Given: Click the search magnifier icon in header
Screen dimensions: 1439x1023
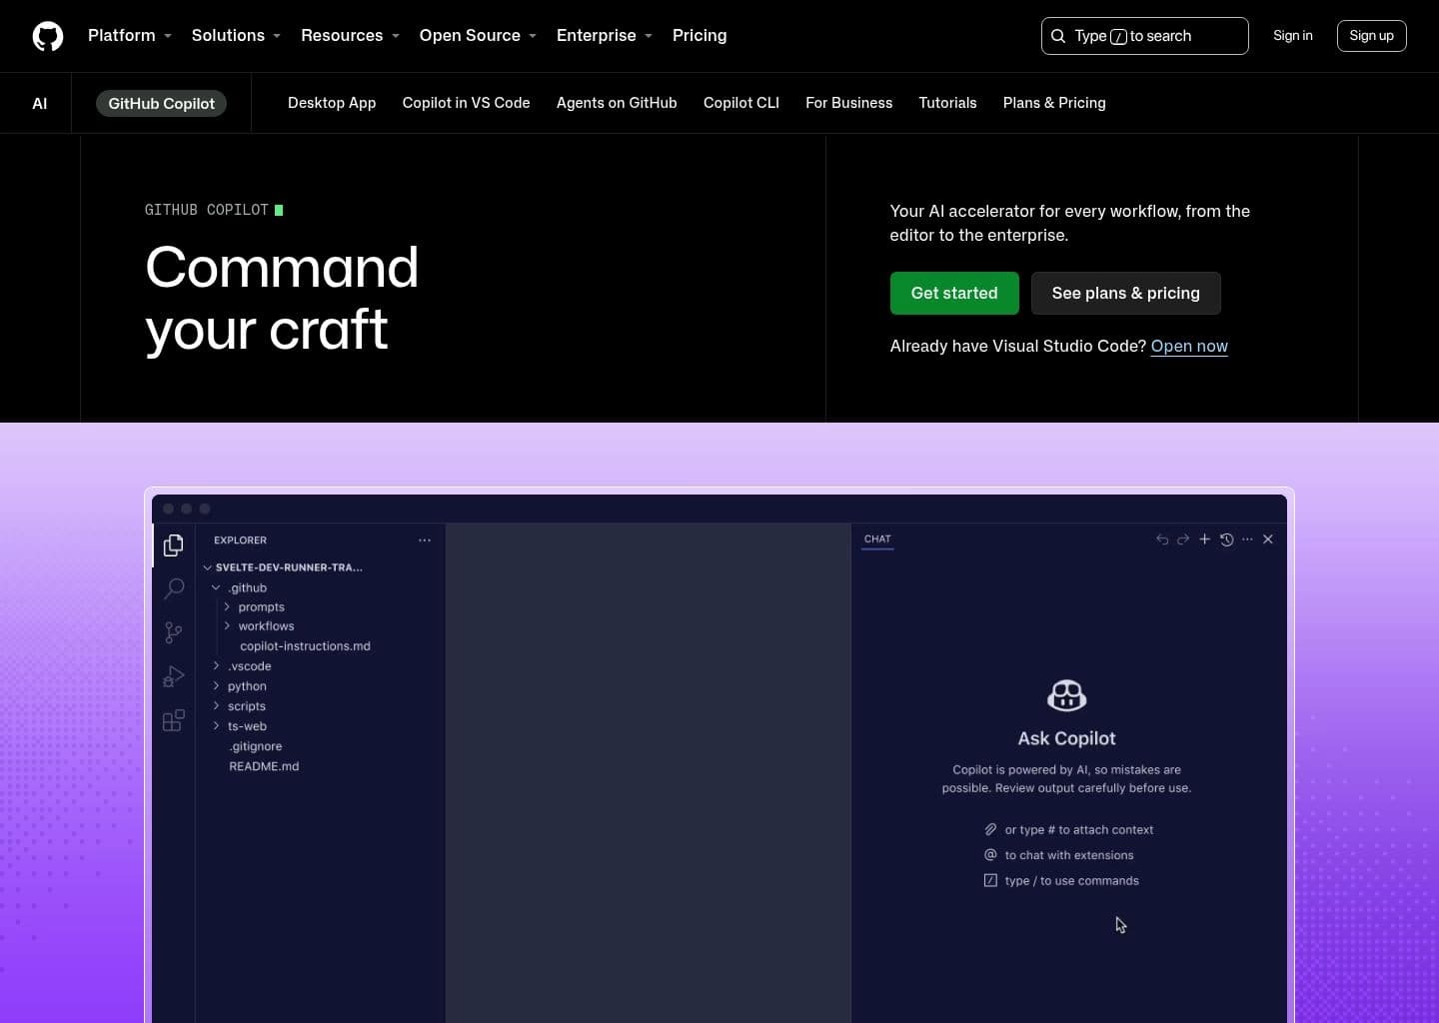Looking at the screenshot, I should [1058, 36].
